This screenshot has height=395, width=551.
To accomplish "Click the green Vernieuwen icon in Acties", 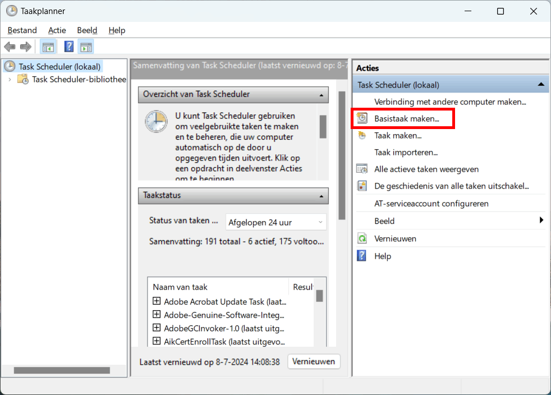I will 362,238.
